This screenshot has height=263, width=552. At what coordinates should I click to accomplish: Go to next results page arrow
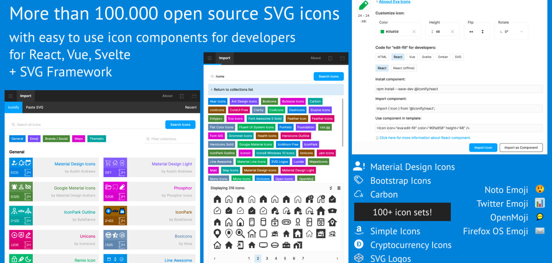(337, 258)
